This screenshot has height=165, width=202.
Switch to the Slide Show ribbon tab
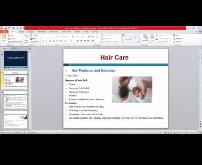67,32
